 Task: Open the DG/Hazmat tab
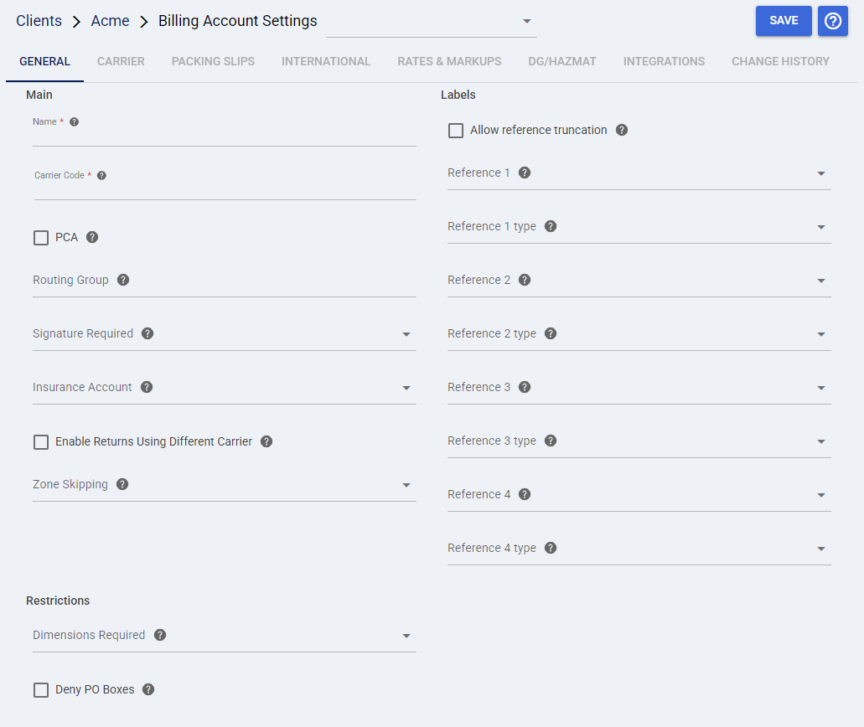562,61
